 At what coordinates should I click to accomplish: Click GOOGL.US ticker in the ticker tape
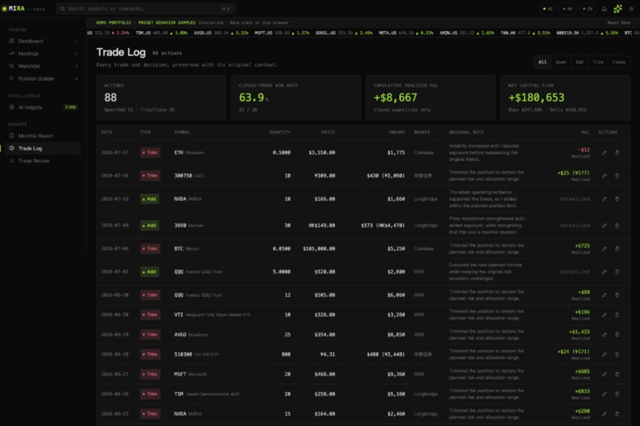pos(344,33)
